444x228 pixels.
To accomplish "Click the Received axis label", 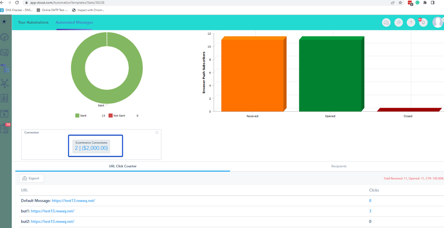I will 252,116.
